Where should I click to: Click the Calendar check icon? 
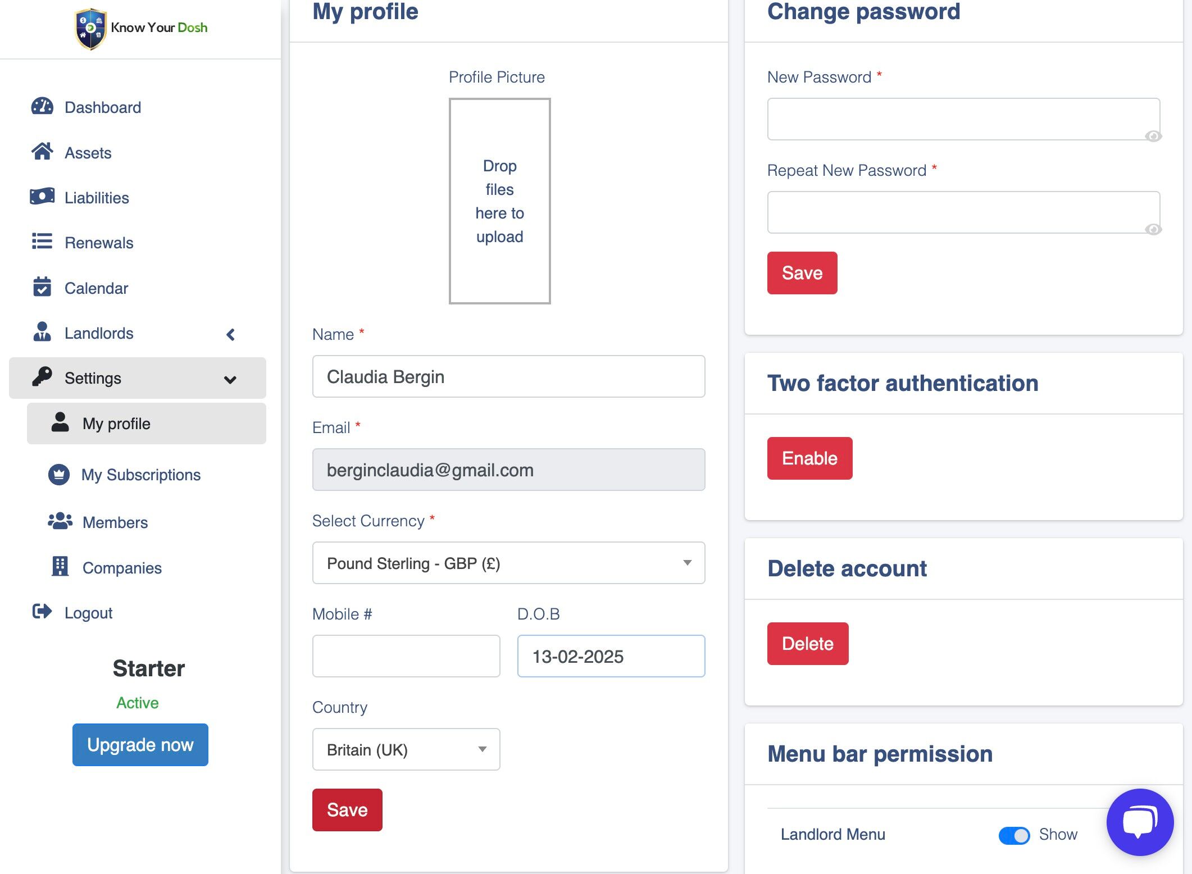pyautogui.click(x=42, y=287)
